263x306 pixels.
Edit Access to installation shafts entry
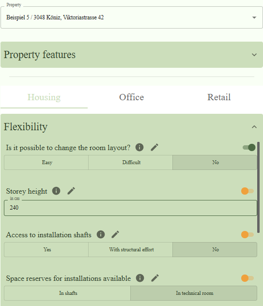115,234
